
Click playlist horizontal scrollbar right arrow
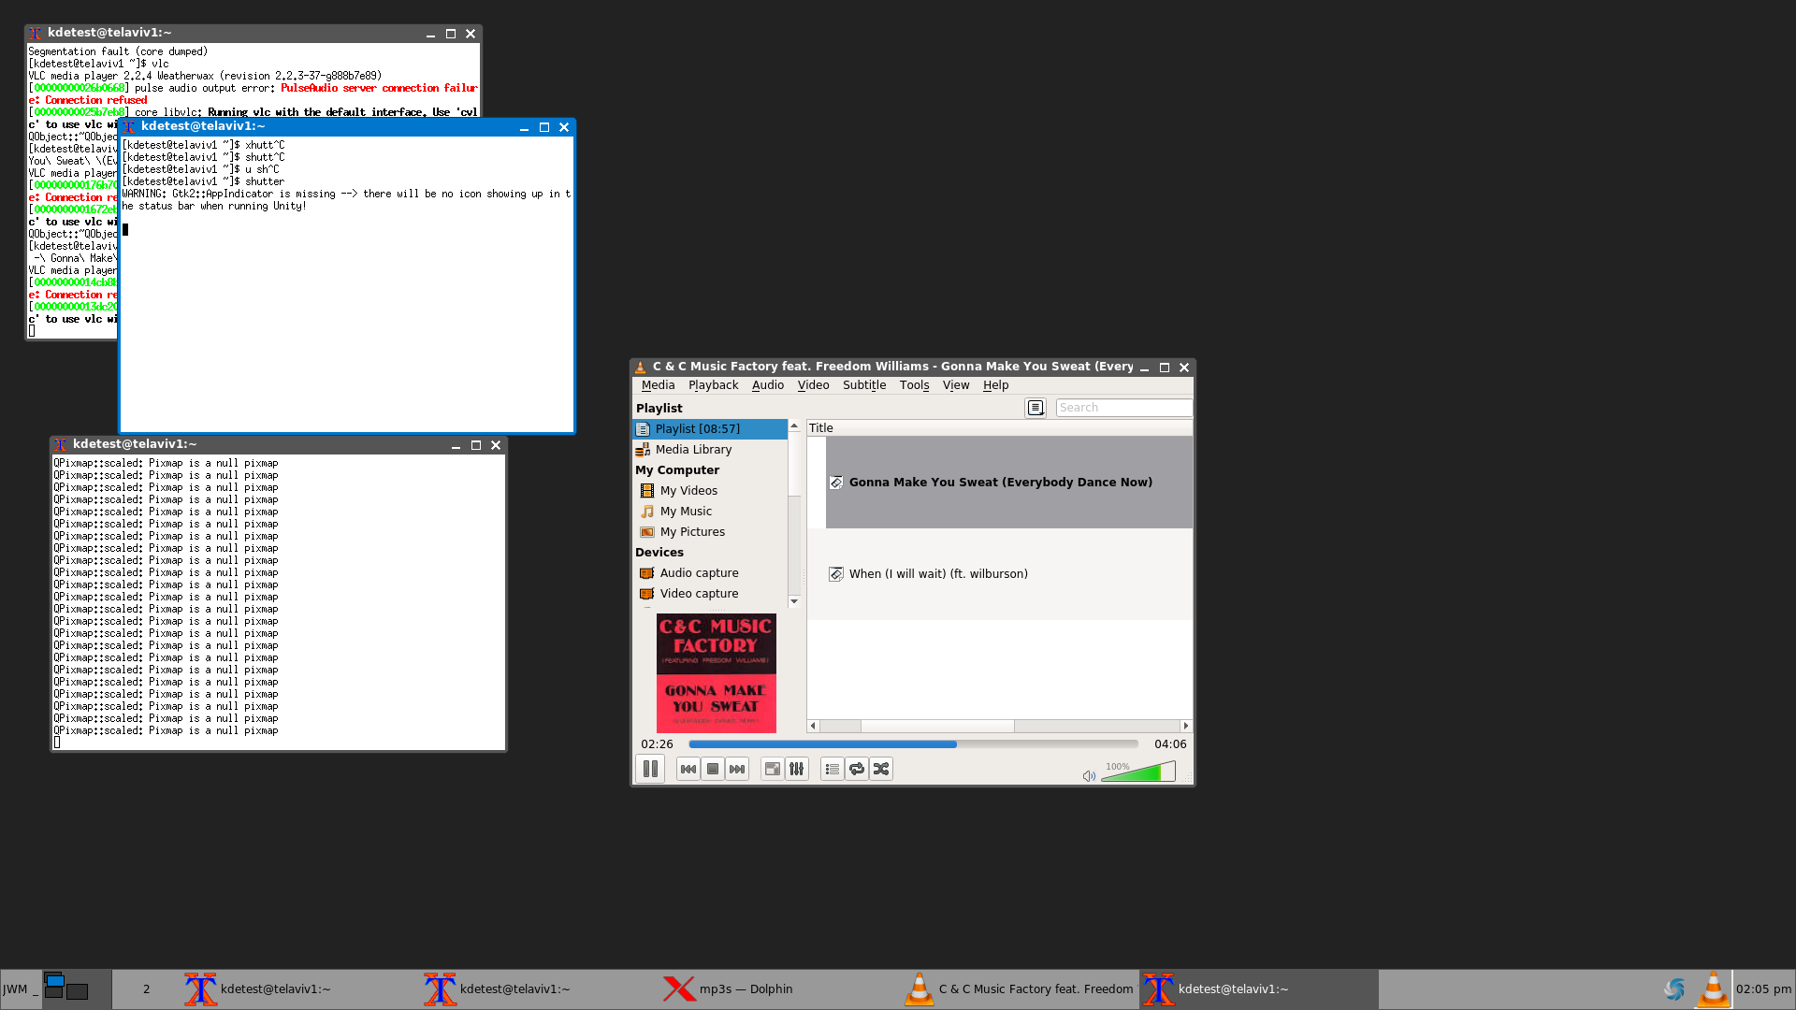tap(1186, 726)
